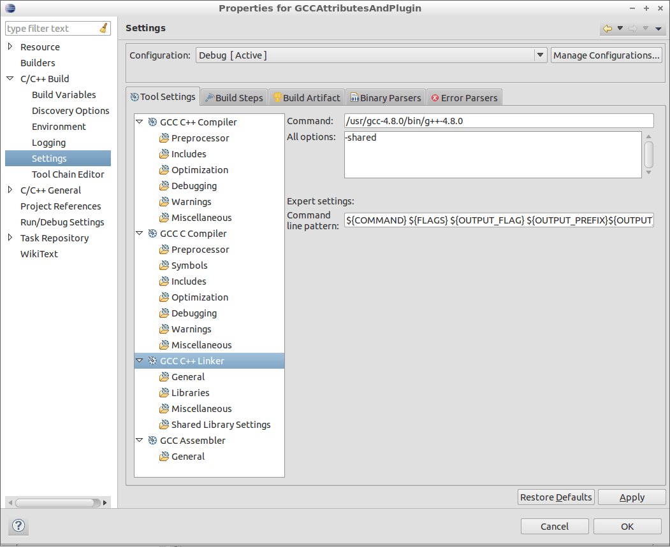The height and width of the screenshot is (547, 670).
Task: Click the Command line pattern field
Action: click(x=499, y=220)
